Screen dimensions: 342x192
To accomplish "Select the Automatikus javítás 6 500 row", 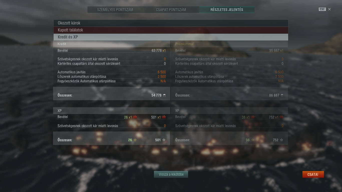I will pyautogui.click(x=112, y=72).
